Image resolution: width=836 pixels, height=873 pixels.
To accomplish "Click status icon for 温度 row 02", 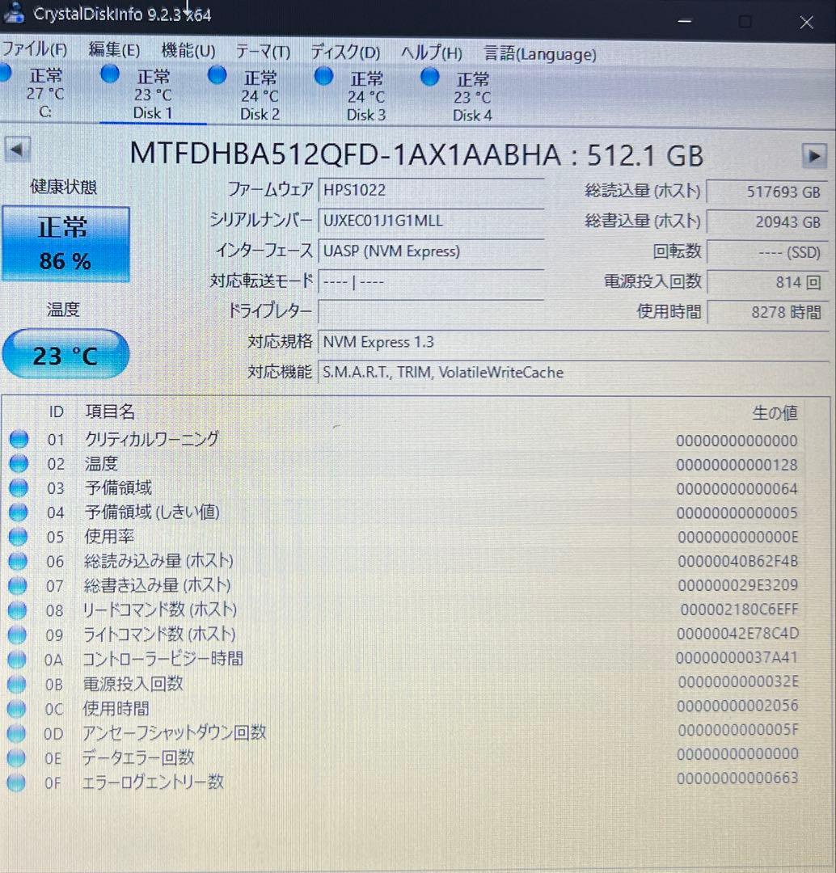I will [19, 463].
